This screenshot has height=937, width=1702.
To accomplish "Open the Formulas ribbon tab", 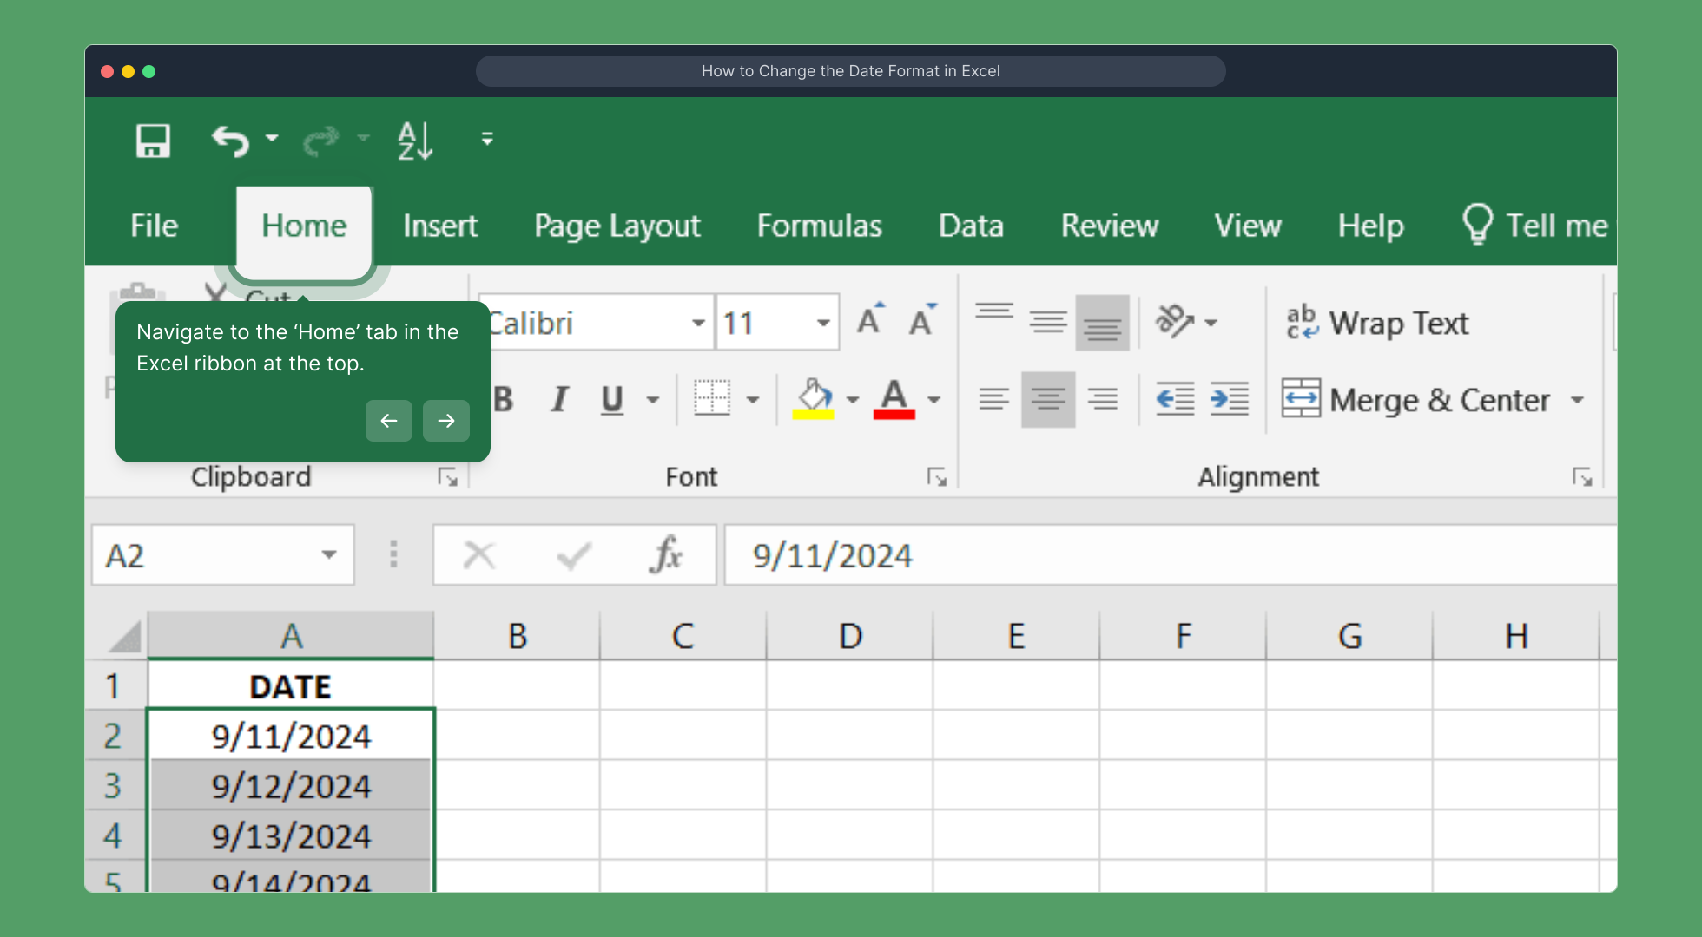I will click(x=819, y=226).
